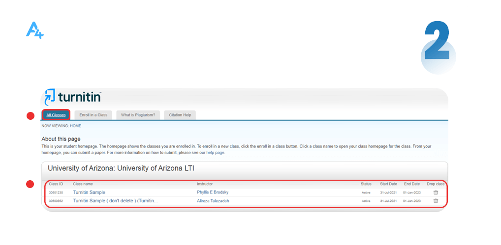
Task: Drop the Alireza Talezadeh class with trash icon
Action: coord(436,201)
